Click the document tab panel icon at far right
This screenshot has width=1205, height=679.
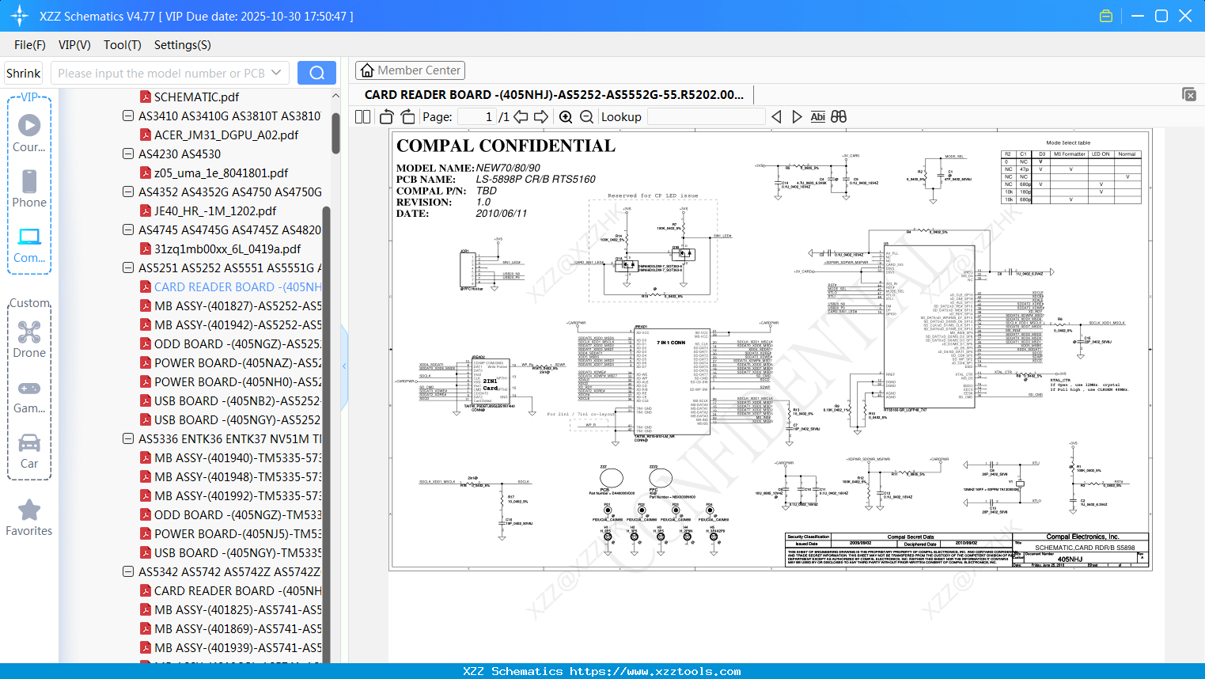click(1189, 94)
